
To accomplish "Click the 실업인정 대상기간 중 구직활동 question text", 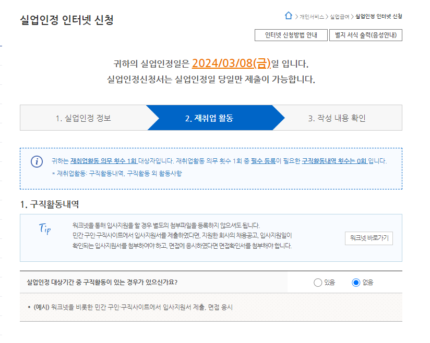I will tap(102, 282).
